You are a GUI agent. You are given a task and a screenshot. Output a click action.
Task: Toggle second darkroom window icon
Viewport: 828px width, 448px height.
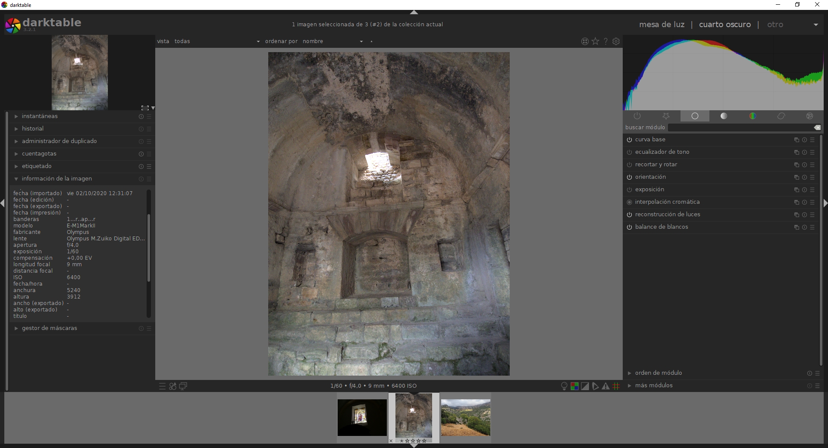[183, 386]
